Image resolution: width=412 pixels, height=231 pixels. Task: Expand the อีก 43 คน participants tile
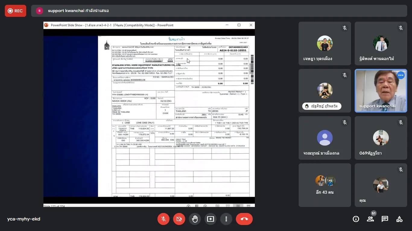click(x=325, y=185)
